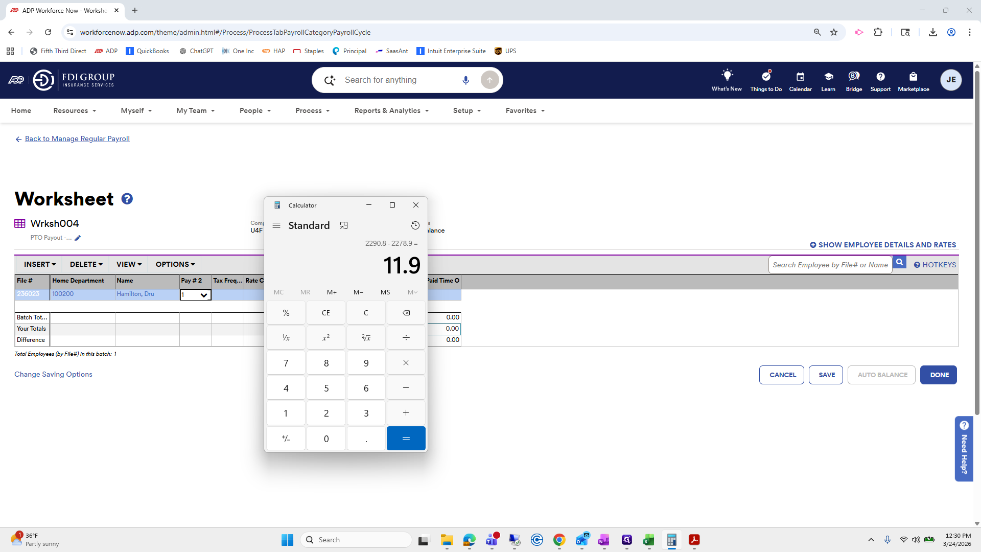Click voice search microphone icon
Image resolution: width=981 pixels, height=552 pixels.
click(x=465, y=80)
